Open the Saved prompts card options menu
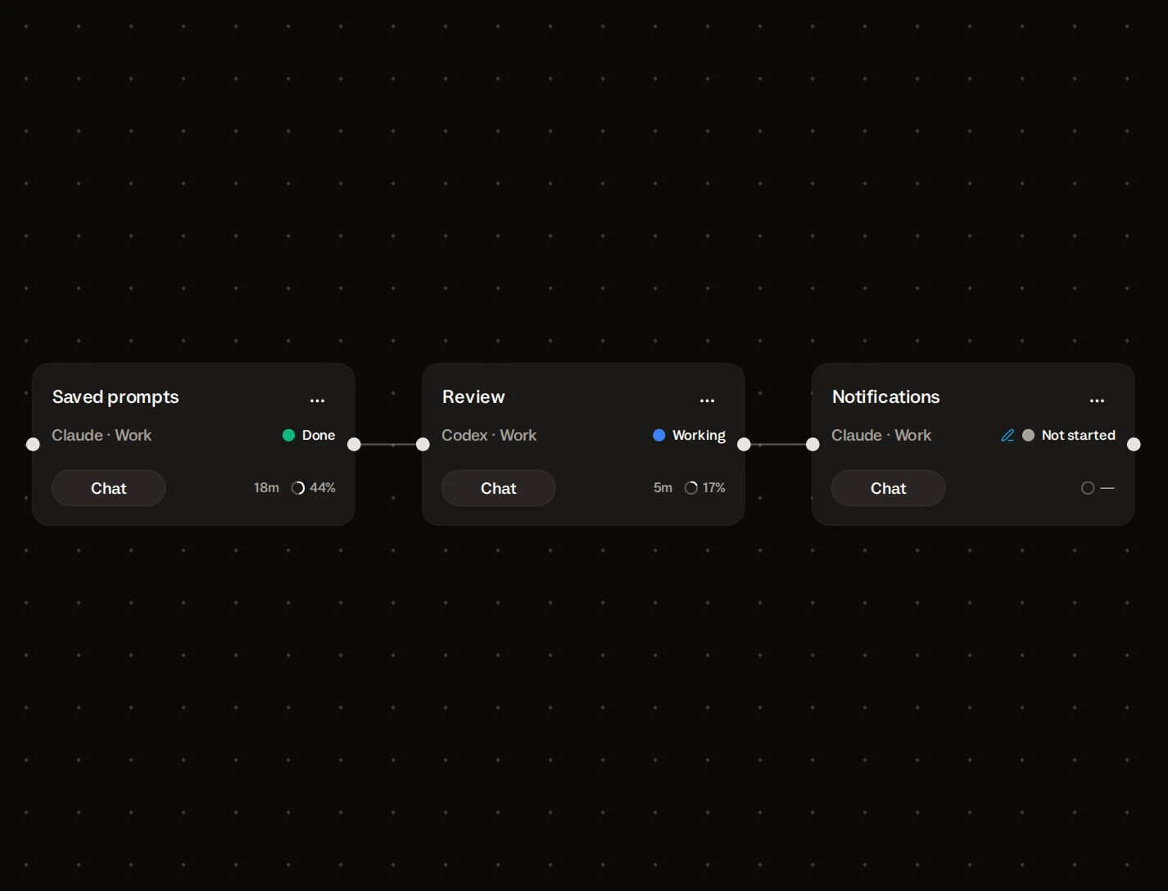This screenshot has width=1168, height=891. pyautogui.click(x=318, y=400)
